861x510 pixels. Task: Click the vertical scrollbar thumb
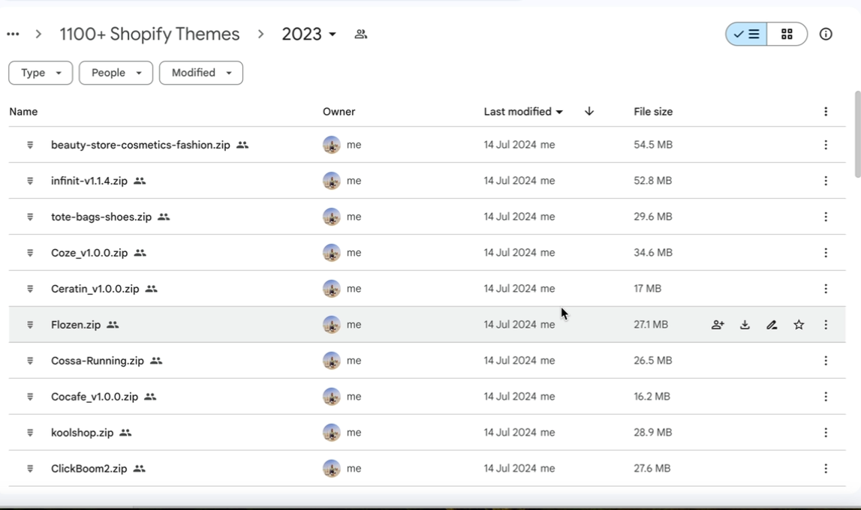[858, 134]
